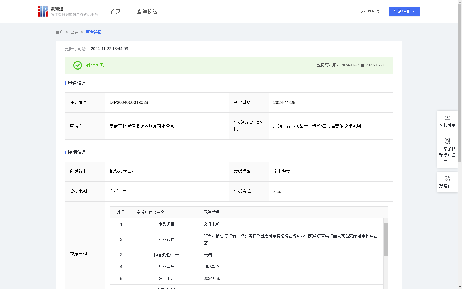The width and height of the screenshot is (462, 289).
Task: Open the 查询校验 navigation item
Action: 147,11
